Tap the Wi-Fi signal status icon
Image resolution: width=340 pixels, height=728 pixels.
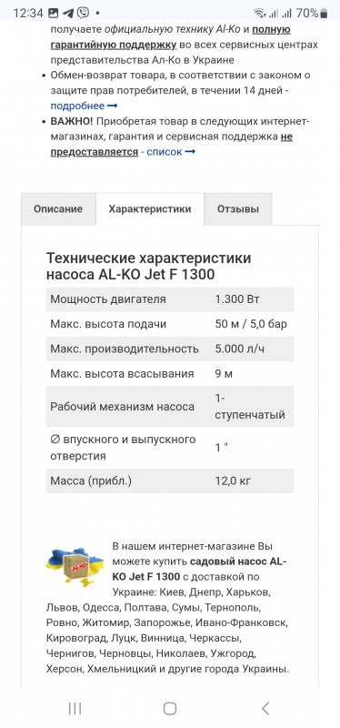click(259, 13)
